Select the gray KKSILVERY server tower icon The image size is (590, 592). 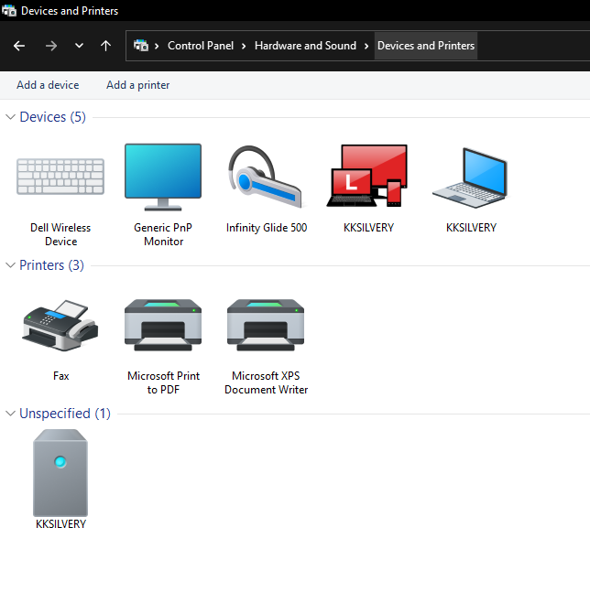[x=60, y=473]
